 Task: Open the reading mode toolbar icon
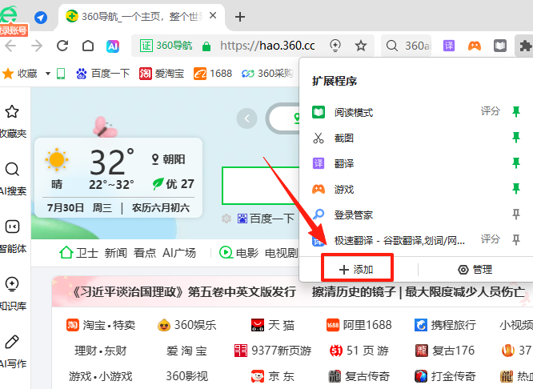tap(500, 46)
